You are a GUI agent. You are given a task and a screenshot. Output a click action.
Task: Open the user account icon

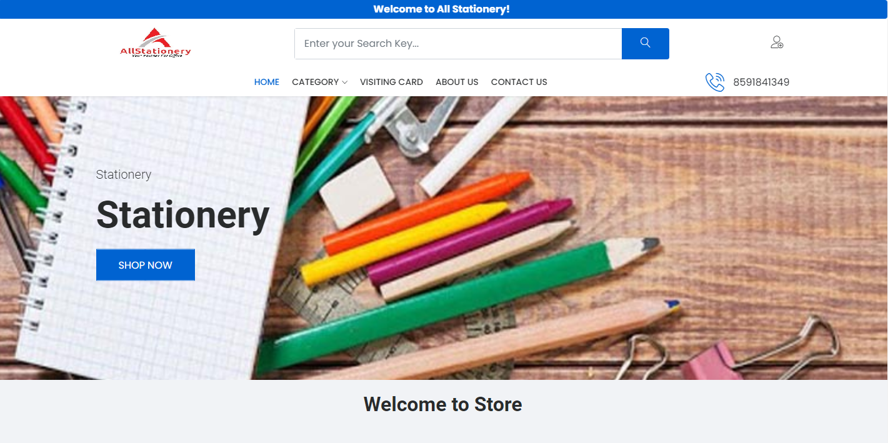pos(777,42)
